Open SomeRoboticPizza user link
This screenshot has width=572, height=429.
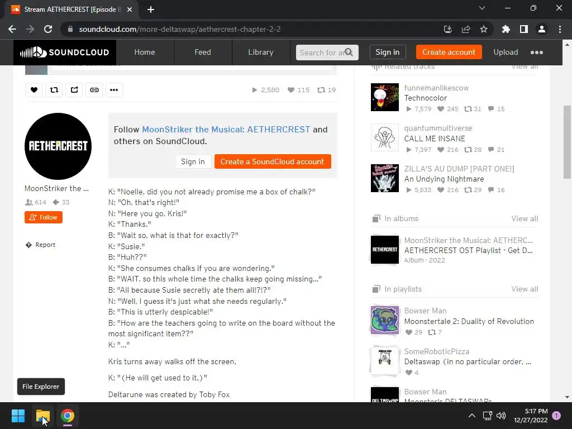click(437, 352)
